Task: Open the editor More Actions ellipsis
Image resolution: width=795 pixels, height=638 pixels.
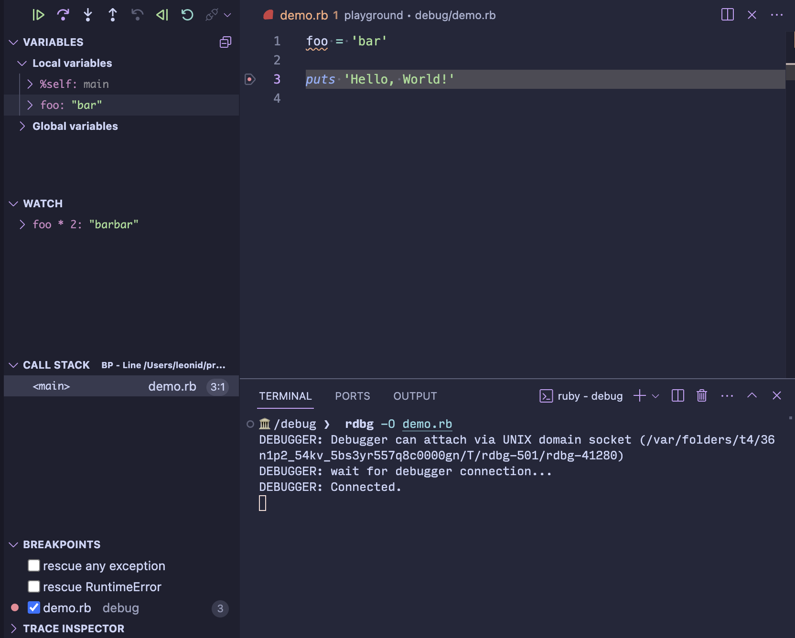Action: click(777, 15)
